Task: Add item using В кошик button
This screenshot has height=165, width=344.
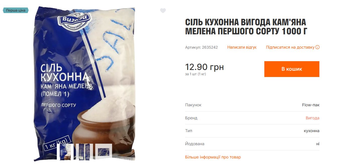Action: (x=292, y=69)
